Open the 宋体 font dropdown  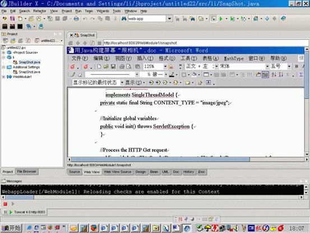click(x=267, y=66)
